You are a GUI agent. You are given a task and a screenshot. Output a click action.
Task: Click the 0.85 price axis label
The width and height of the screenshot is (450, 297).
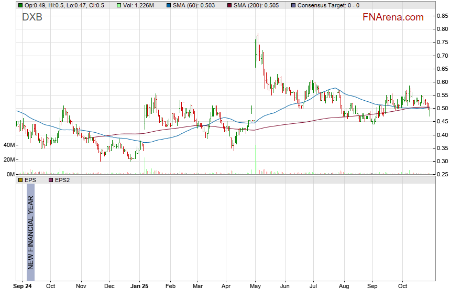[442, 16]
